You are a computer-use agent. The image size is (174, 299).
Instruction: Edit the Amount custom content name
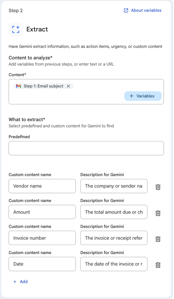(42, 212)
